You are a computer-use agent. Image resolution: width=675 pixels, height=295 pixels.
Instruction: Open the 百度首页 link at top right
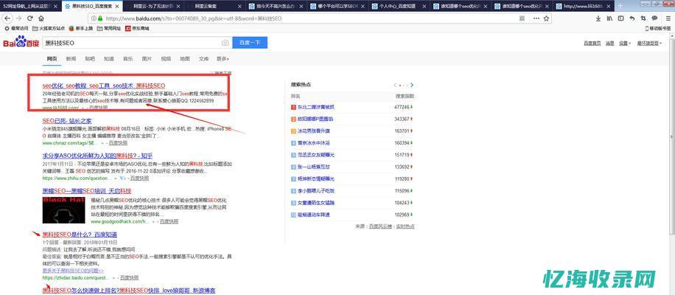pos(592,43)
